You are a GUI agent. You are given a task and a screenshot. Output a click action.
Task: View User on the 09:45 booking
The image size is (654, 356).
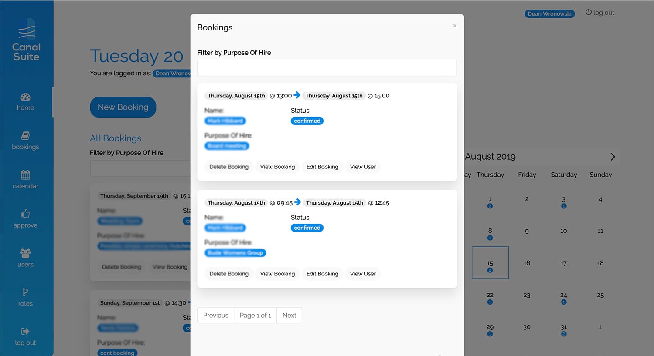pos(363,274)
